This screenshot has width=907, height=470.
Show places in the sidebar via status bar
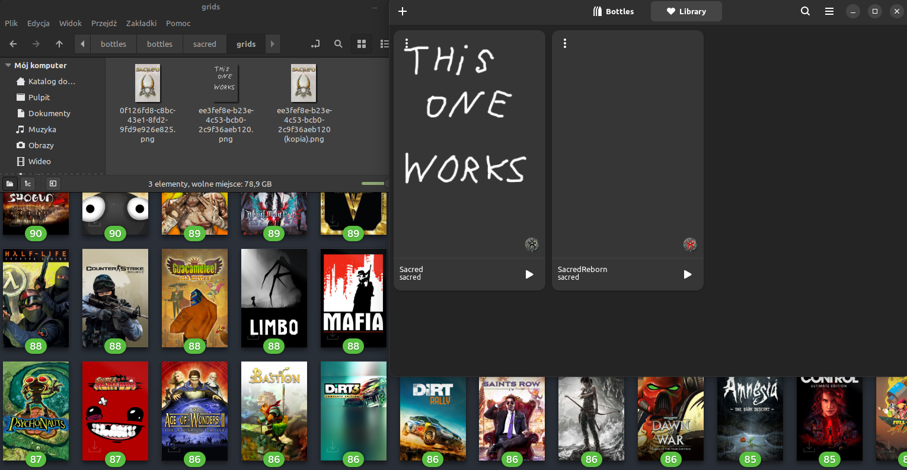[10, 184]
